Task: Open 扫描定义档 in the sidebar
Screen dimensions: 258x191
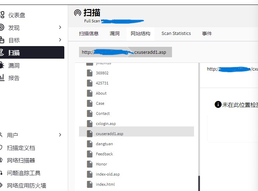Action: [x=21, y=148]
